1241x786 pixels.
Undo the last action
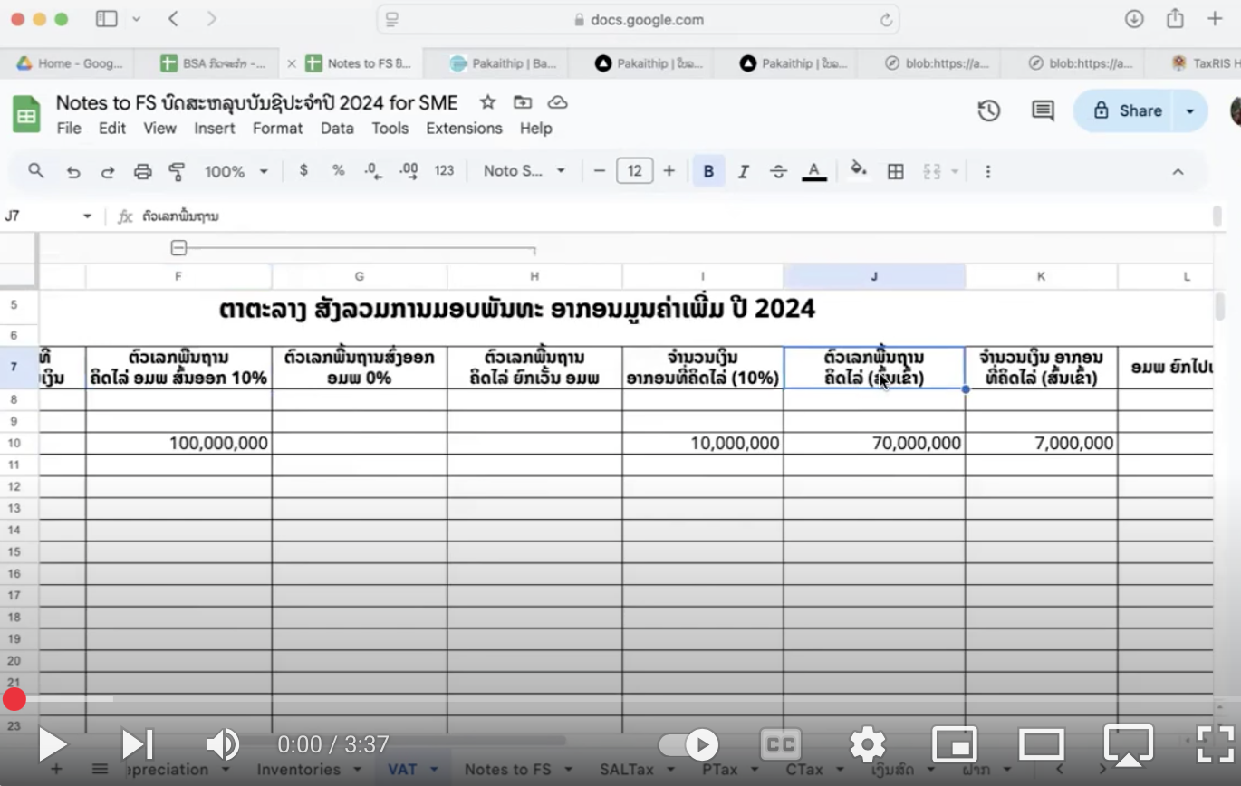pyautogui.click(x=73, y=171)
